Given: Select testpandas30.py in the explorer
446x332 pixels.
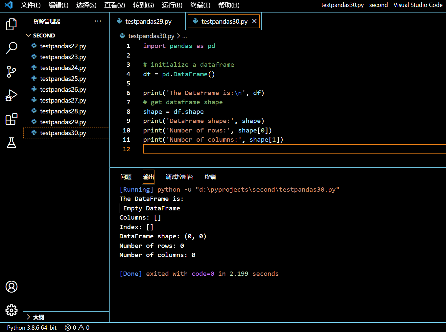Looking at the screenshot, I should pyautogui.click(x=66, y=133).
